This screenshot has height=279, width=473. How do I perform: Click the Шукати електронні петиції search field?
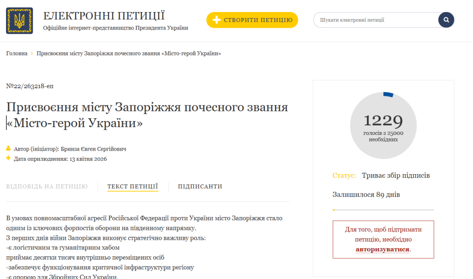tap(374, 20)
